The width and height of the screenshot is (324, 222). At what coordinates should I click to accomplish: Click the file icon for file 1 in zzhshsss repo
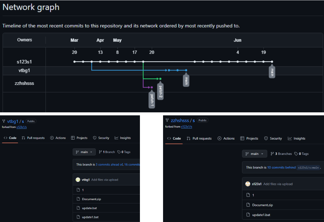tap(248, 195)
